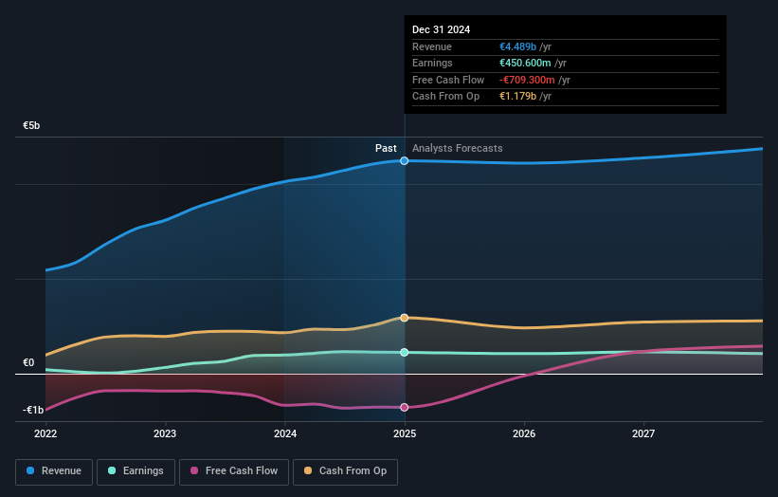Viewport: 778px width, 497px height.
Task: Click the Analysts Forecasts label
Action: coord(458,149)
